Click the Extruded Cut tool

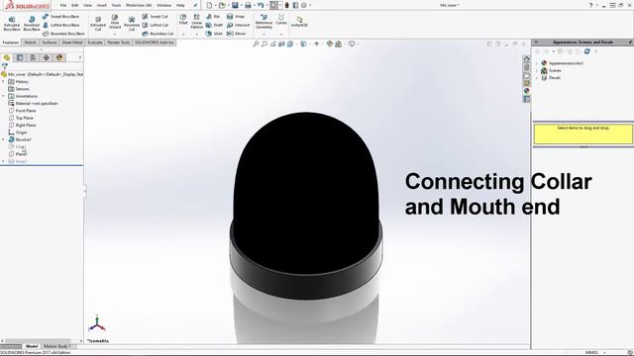point(98,24)
